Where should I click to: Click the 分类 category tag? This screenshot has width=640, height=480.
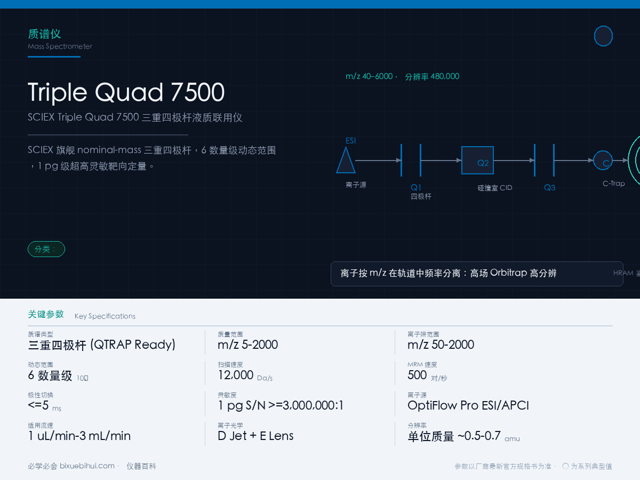[46, 249]
